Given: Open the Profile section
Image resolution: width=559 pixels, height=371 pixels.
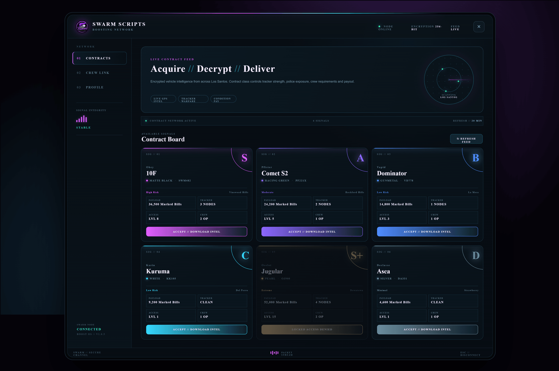Looking at the screenshot, I should [100, 87].
